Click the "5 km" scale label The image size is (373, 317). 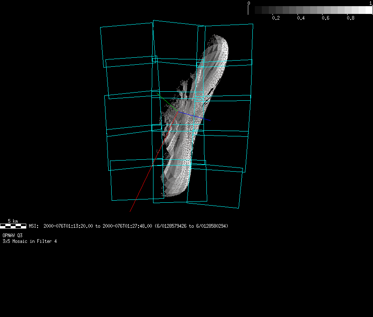13,221
